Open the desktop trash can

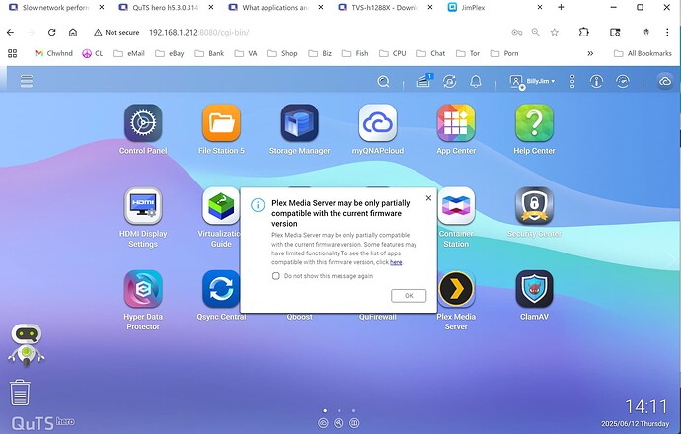(20, 393)
